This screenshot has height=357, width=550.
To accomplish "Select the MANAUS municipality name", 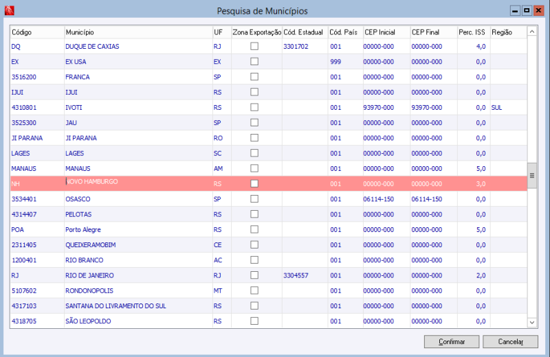I will click(x=78, y=168).
